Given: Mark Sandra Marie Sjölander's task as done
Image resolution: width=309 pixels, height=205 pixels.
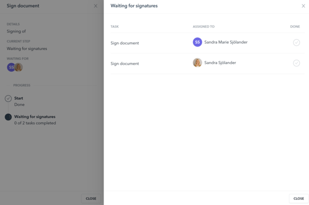Looking at the screenshot, I should [296, 42].
